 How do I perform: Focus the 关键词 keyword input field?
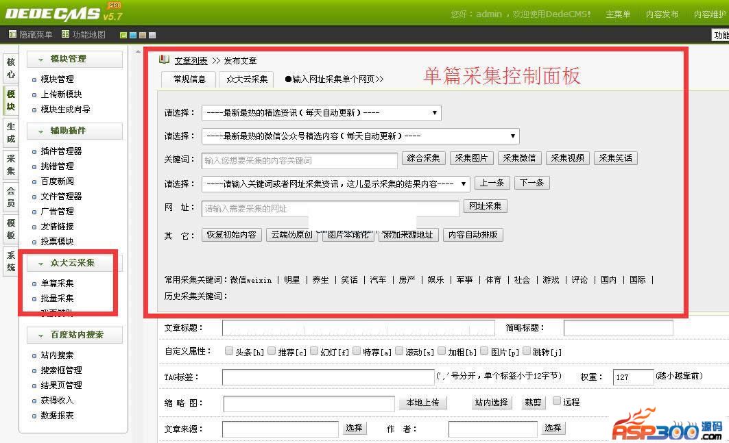[300, 160]
